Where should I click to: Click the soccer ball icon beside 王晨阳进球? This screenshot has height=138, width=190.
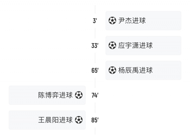(x=79, y=120)
